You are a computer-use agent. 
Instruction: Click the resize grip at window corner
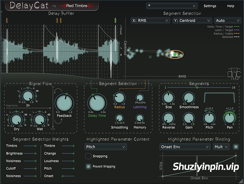241,181
